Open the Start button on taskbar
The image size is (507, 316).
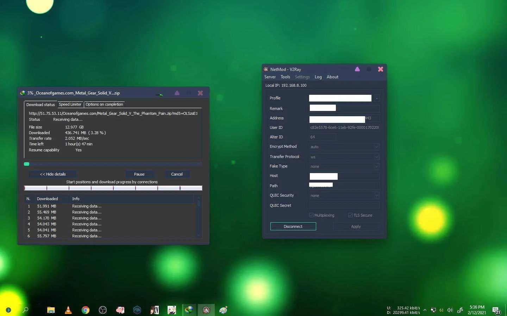8,310
